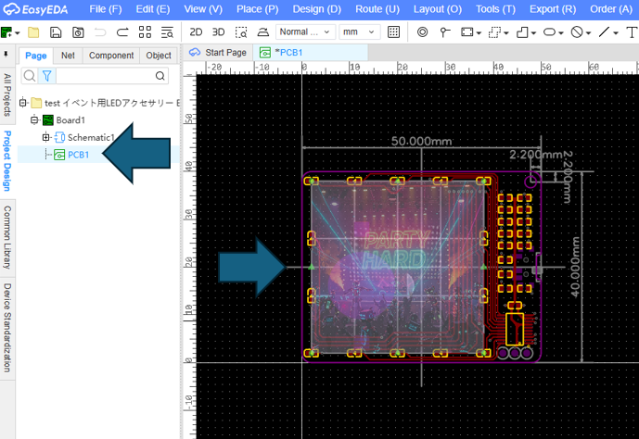Open the Layout (O) menu
The height and width of the screenshot is (439, 639).
pos(438,9)
